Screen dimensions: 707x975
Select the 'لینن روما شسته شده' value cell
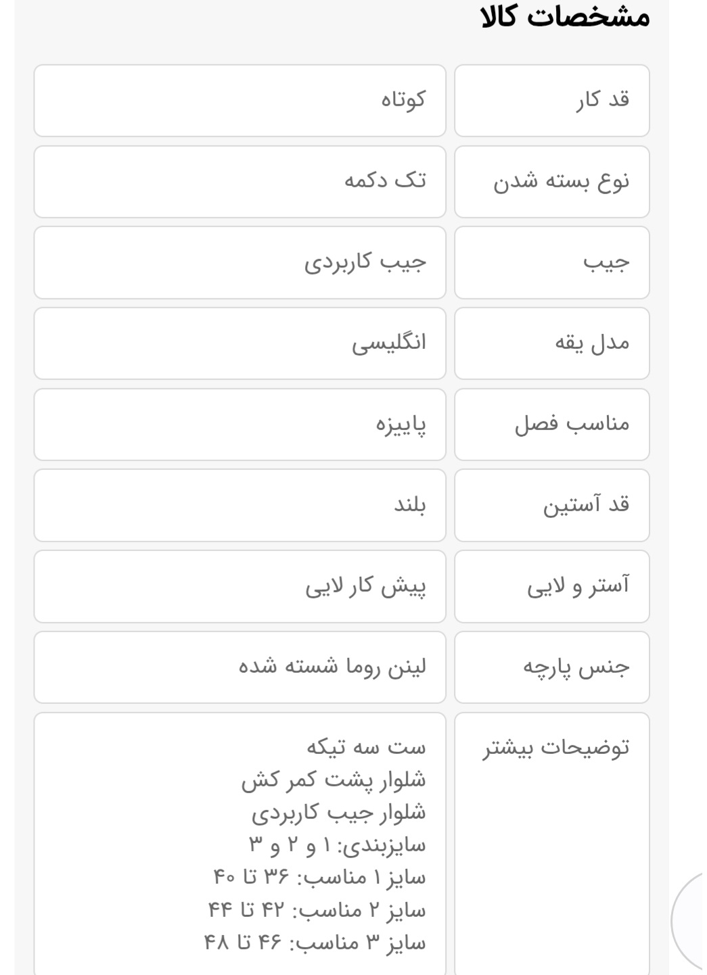(x=240, y=667)
